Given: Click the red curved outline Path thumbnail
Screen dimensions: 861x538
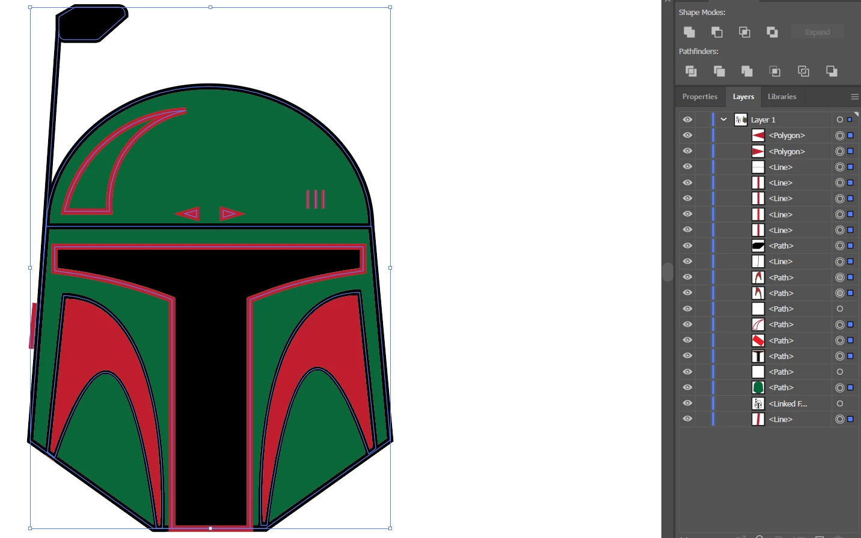Looking at the screenshot, I should 758,324.
